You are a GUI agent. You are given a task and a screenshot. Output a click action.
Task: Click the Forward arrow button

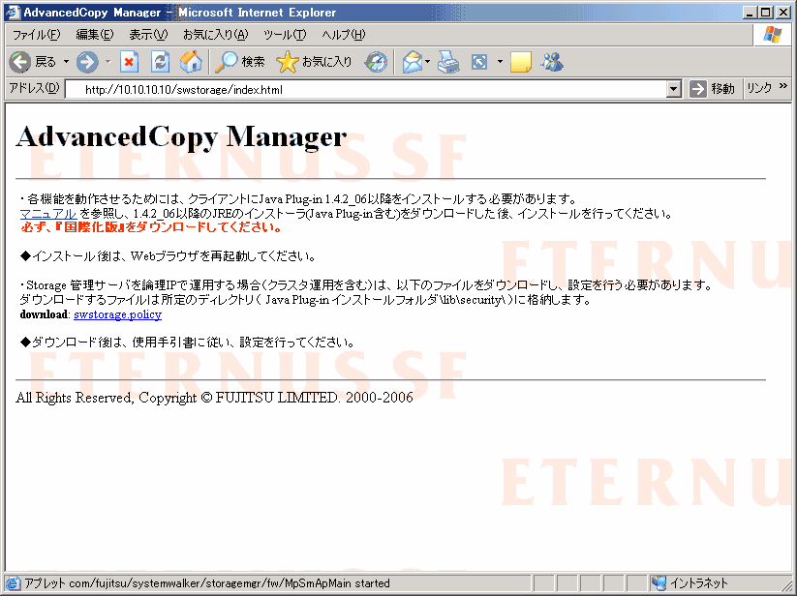tap(87, 62)
